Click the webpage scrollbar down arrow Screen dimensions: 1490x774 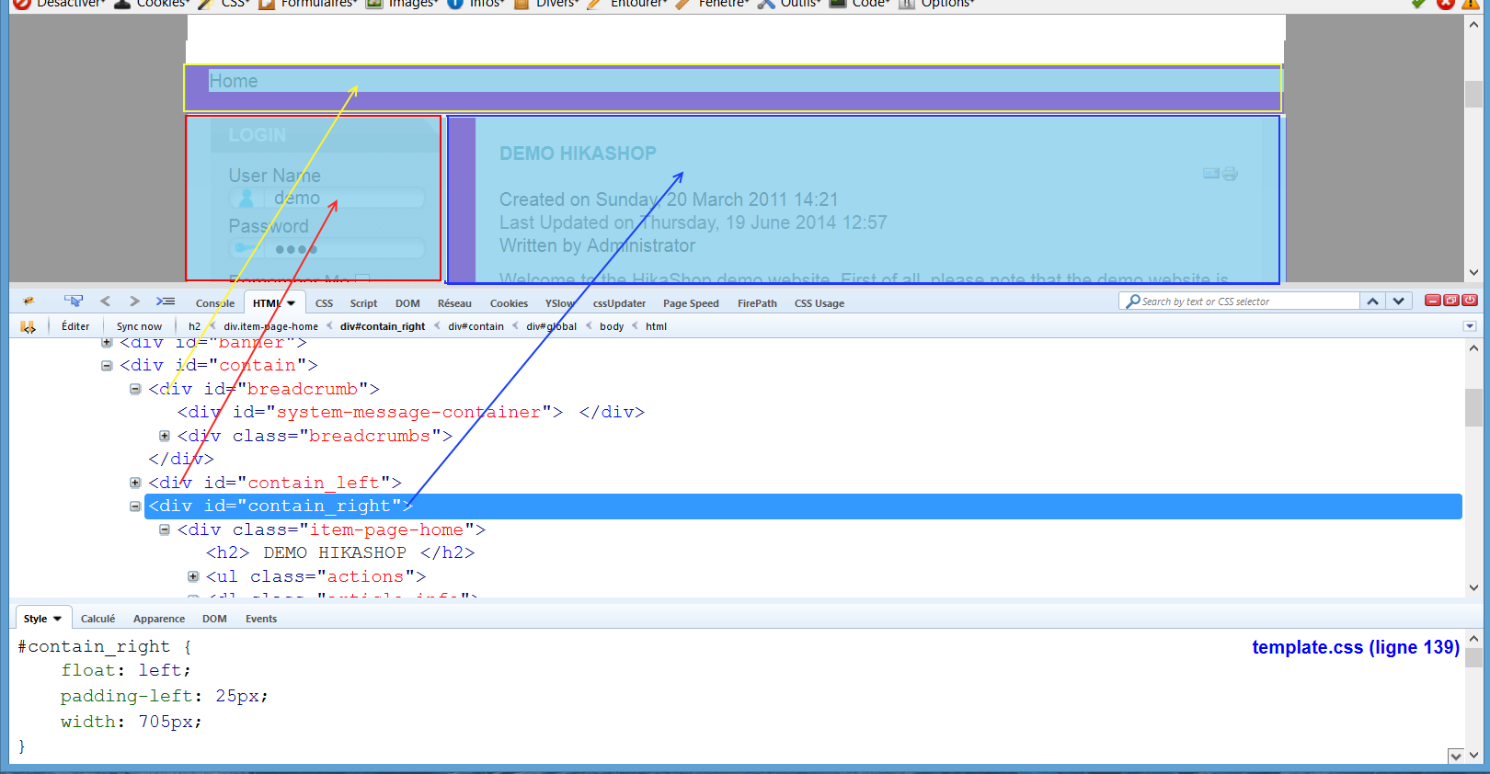pos(1474,273)
